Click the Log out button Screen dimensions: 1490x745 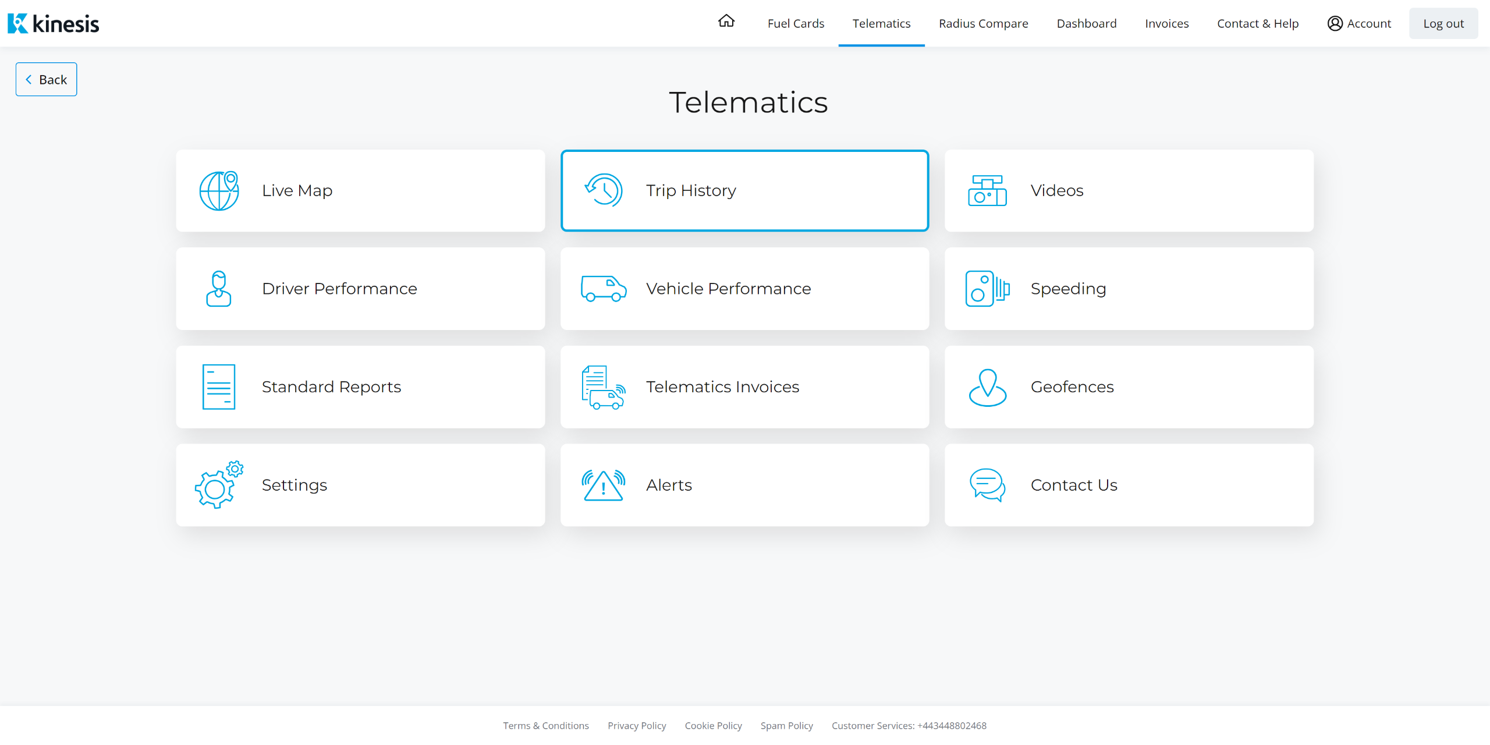point(1443,24)
